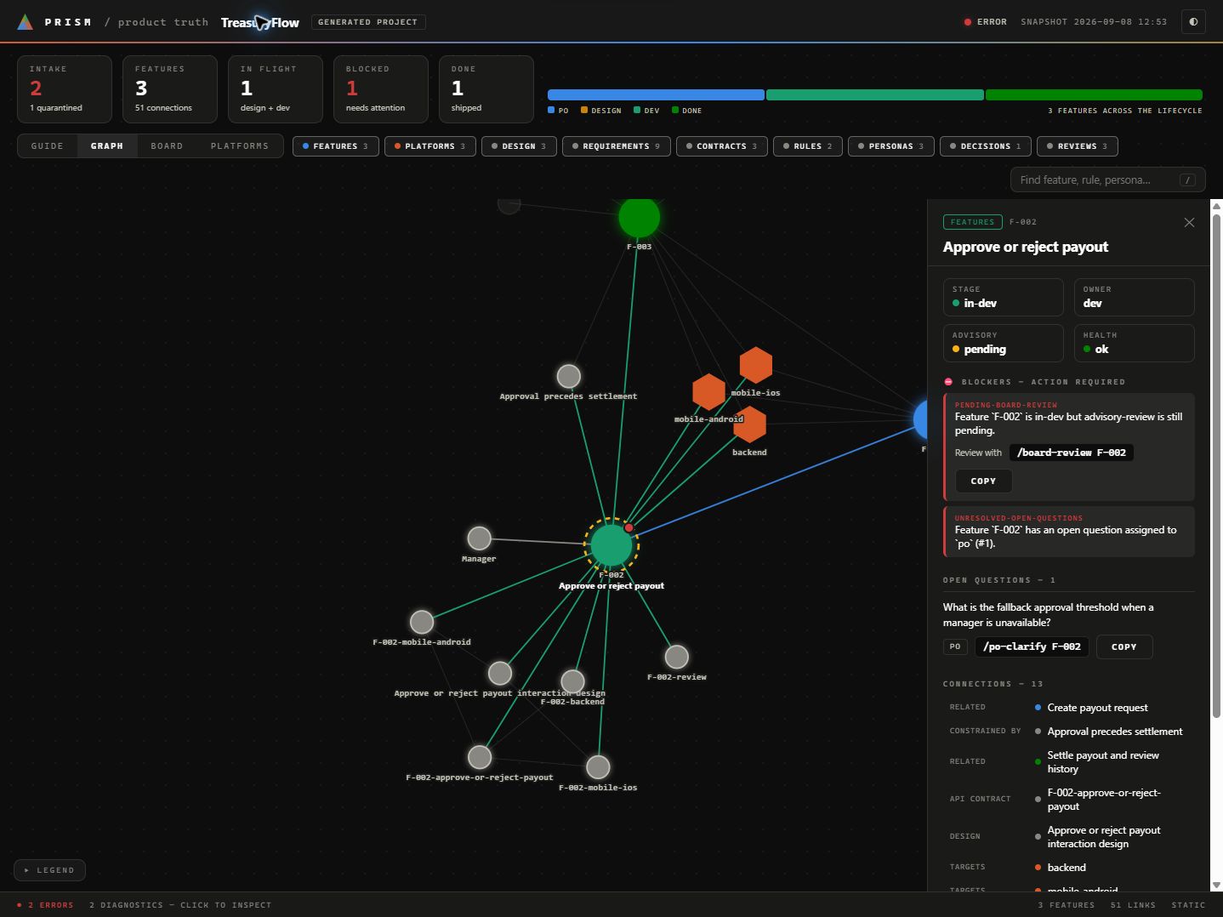Open the 2 errors status indicator
Viewport: 1223px width, 917px height.
point(46,905)
